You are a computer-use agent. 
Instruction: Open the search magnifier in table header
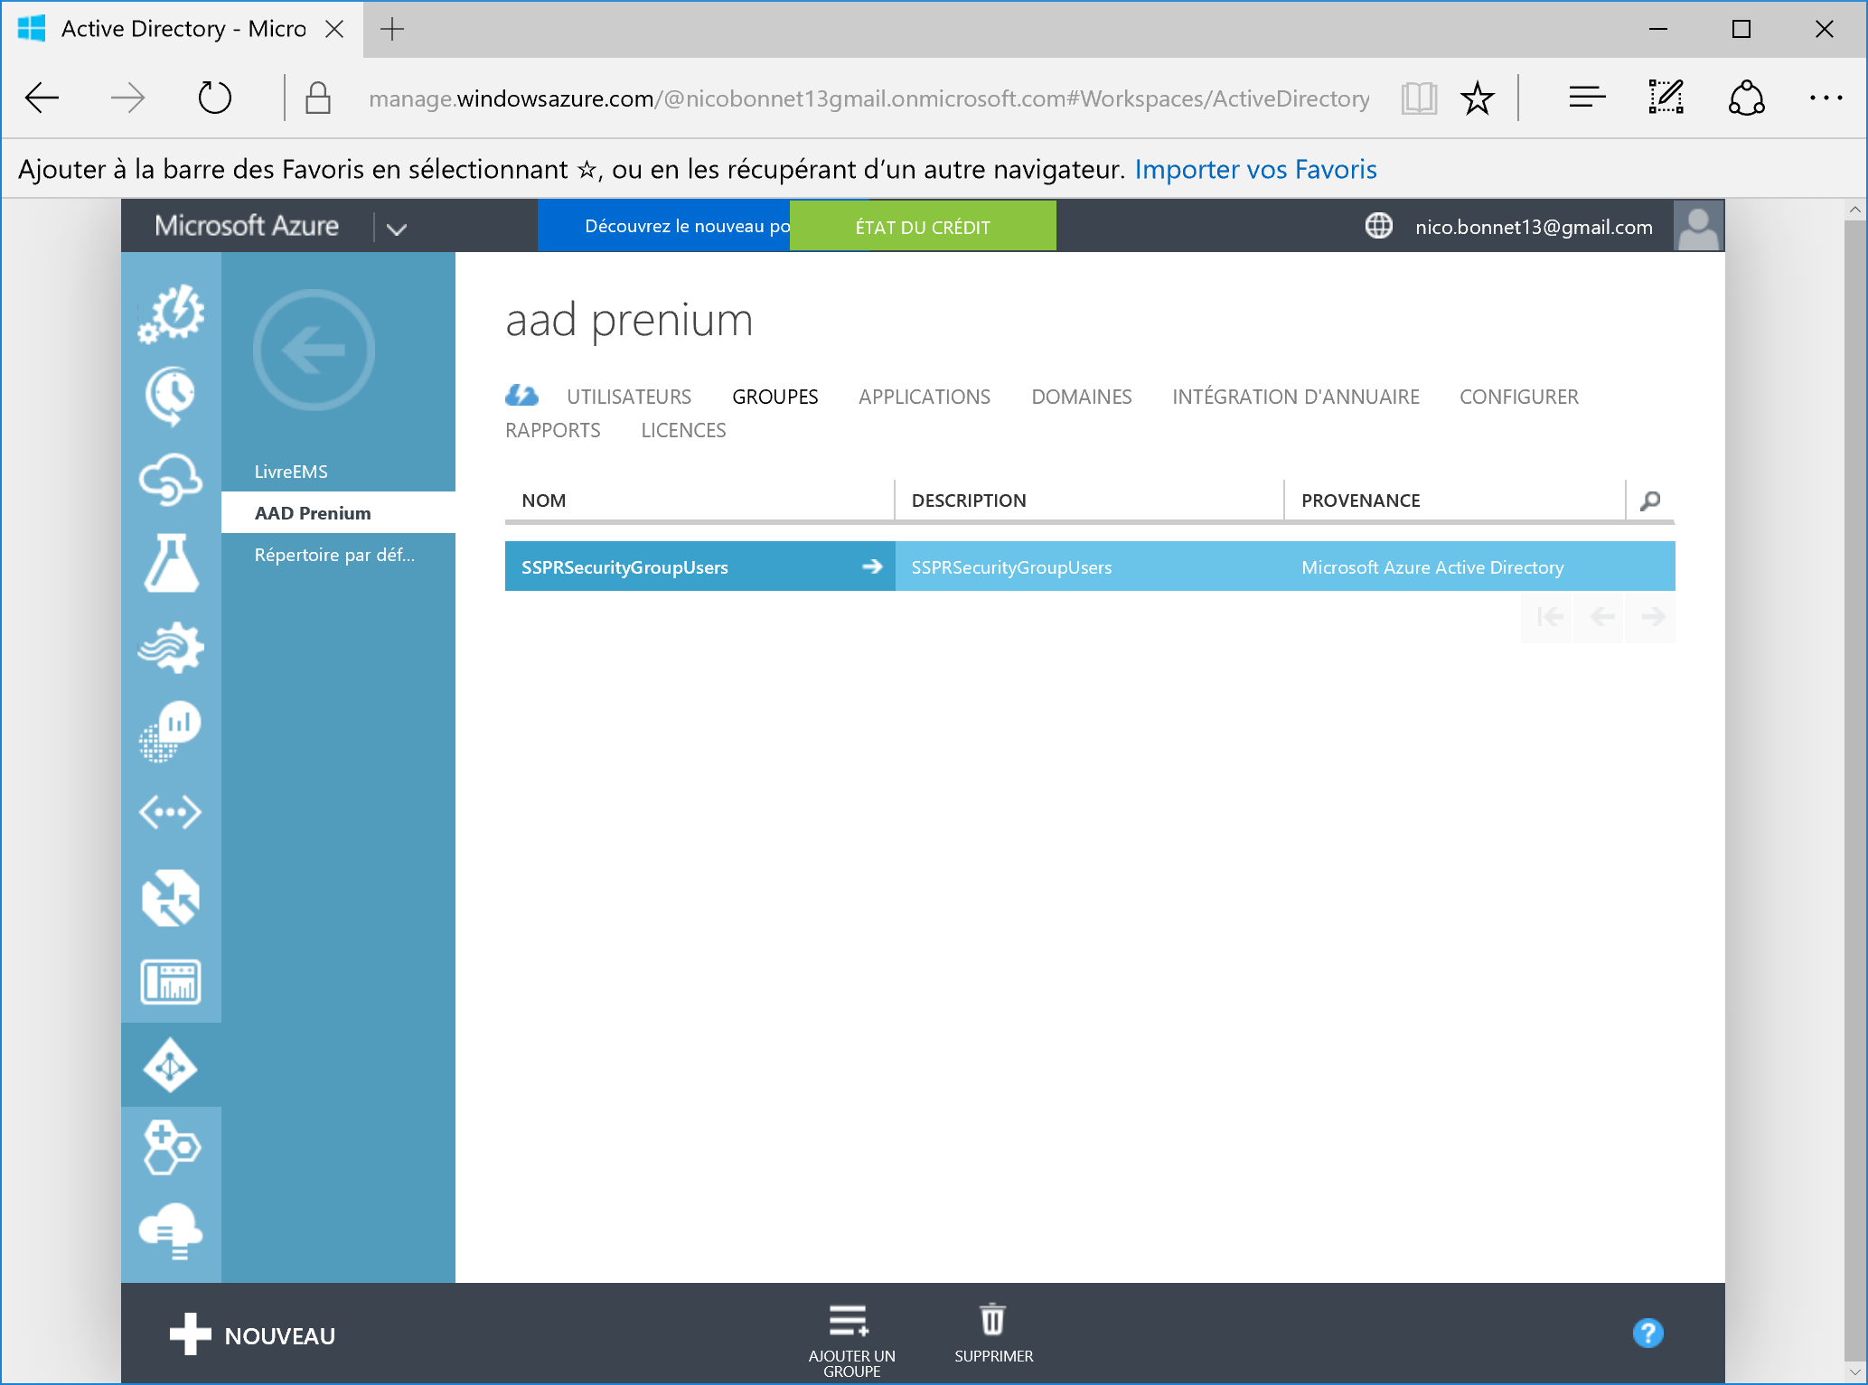(1649, 501)
